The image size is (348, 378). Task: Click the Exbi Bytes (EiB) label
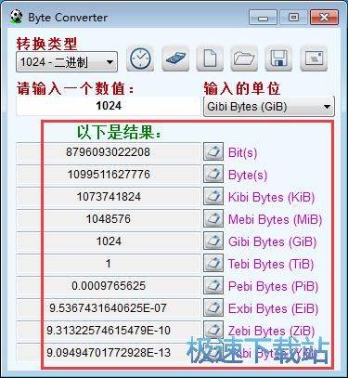(273, 309)
